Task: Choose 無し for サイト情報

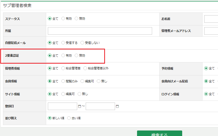Action: point(79,94)
